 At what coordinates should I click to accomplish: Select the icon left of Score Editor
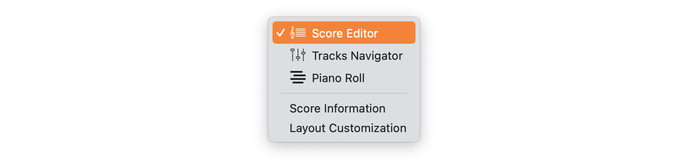click(298, 33)
